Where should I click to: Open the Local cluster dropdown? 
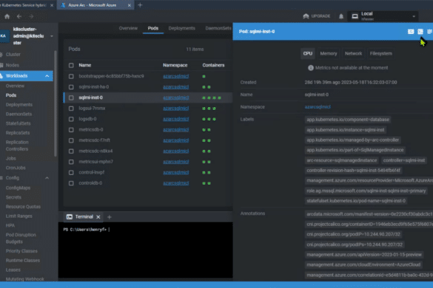coord(383,16)
